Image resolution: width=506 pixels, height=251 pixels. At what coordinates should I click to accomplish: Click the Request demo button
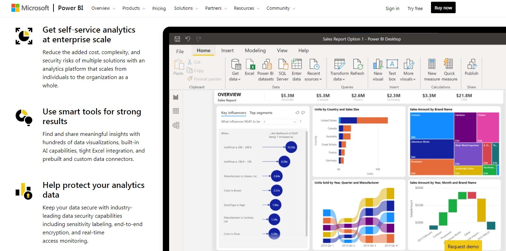tap(463, 246)
